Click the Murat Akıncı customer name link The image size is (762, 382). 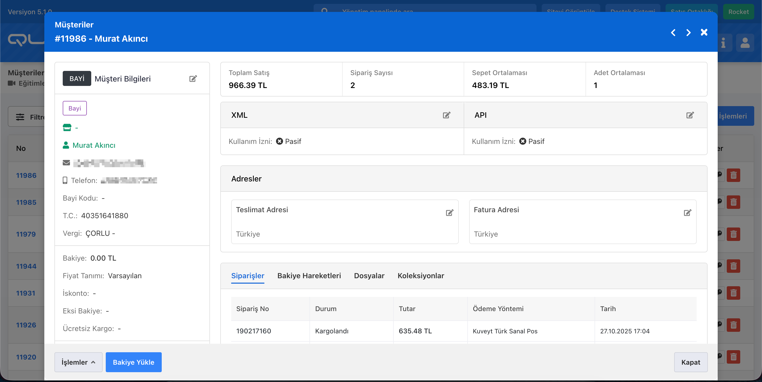(x=94, y=145)
